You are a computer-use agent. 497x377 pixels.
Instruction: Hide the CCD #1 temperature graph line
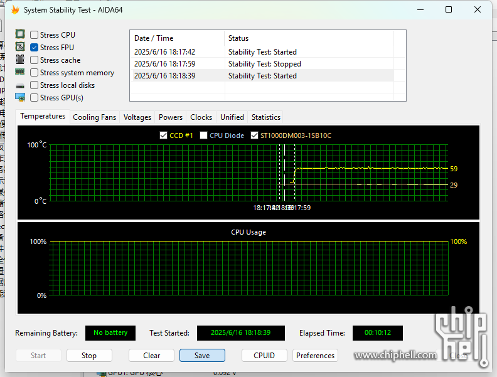163,135
